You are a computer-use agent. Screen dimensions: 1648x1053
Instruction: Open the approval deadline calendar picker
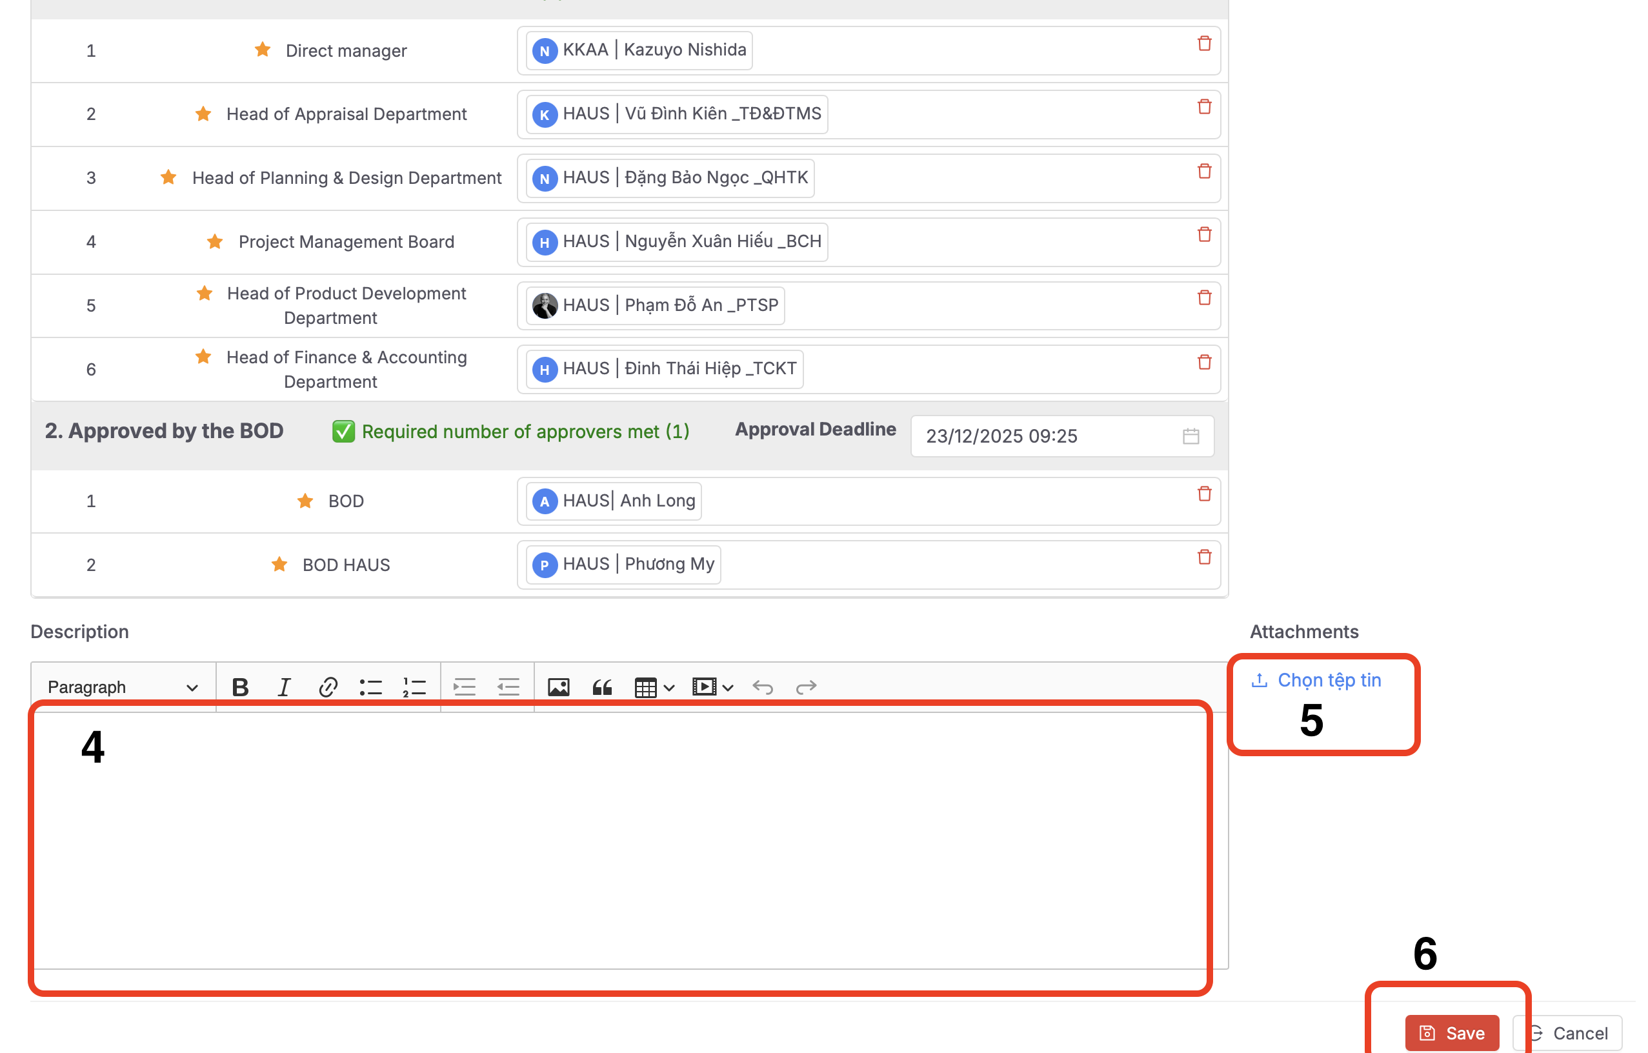pos(1191,437)
